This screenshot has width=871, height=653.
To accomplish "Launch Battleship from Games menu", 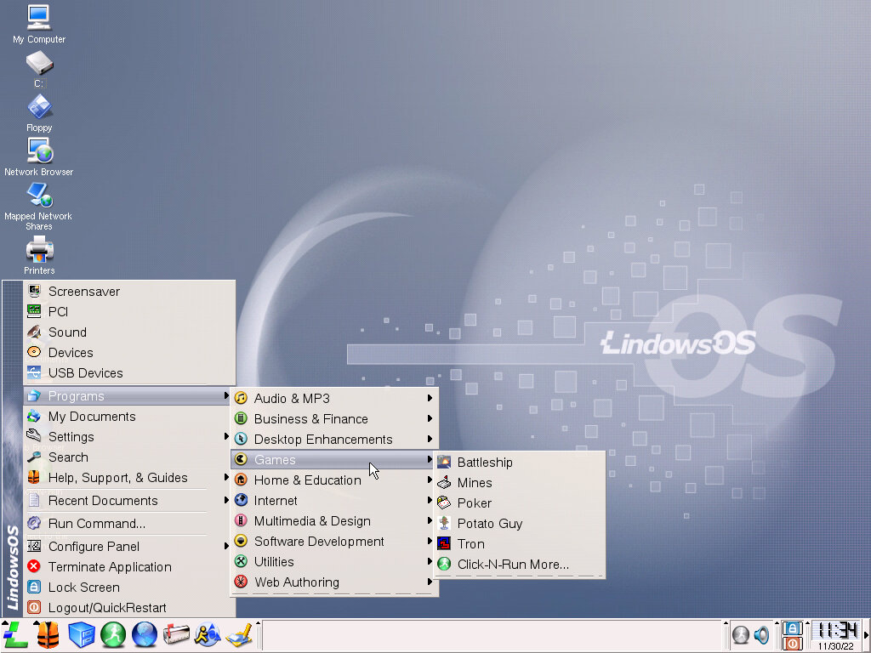I will tap(484, 463).
